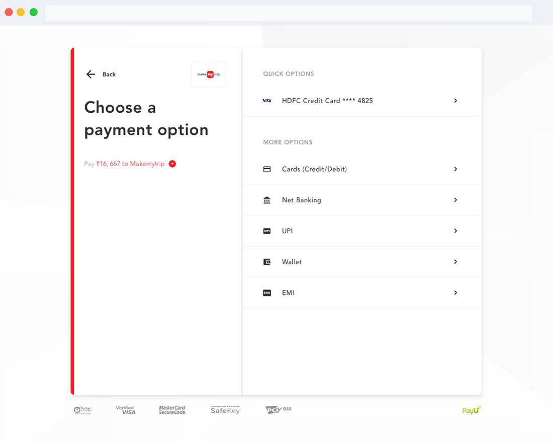Click the bank building Net Banking icon
Image resolution: width=553 pixels, height=442 pixels.
[267, 200]
